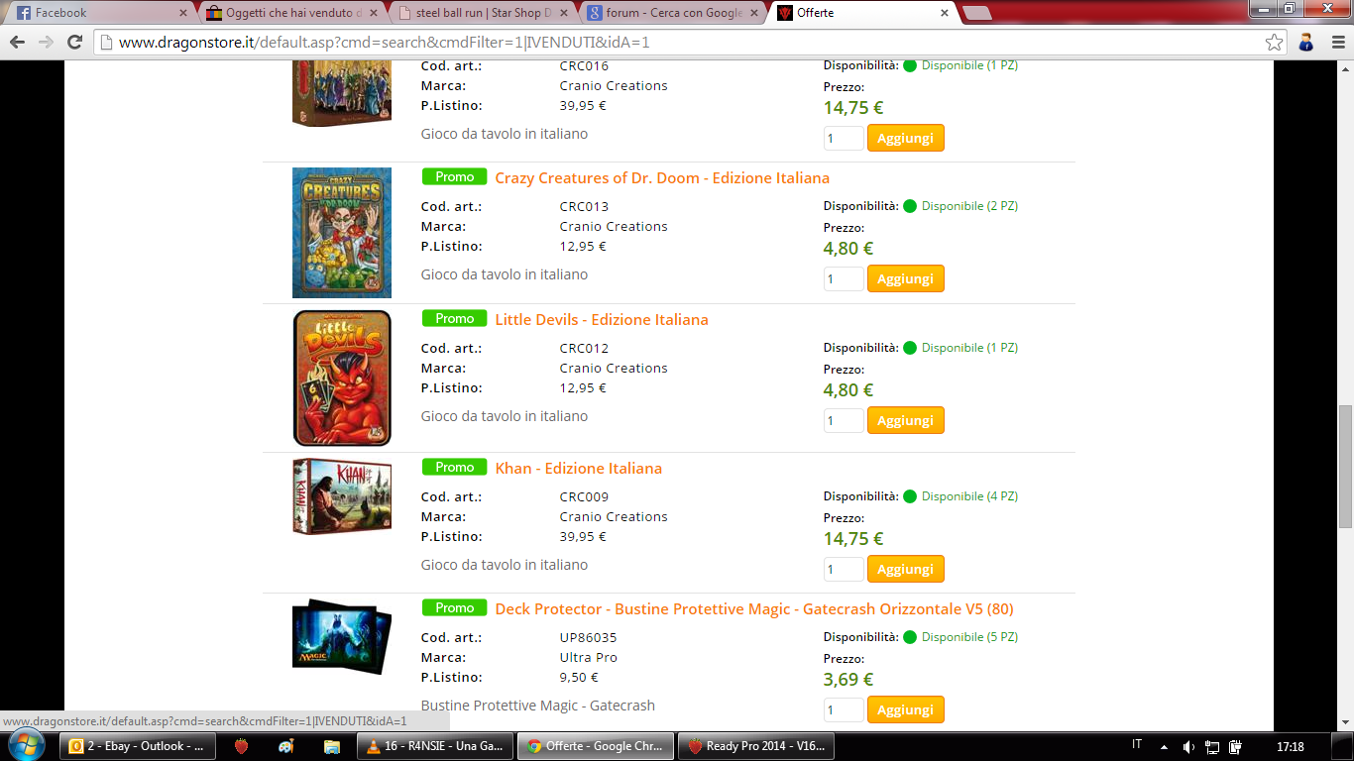1354x761 pixels.
Task: Open the Ebay - Outlook taskbar window
Action: [x=139, y=746]
